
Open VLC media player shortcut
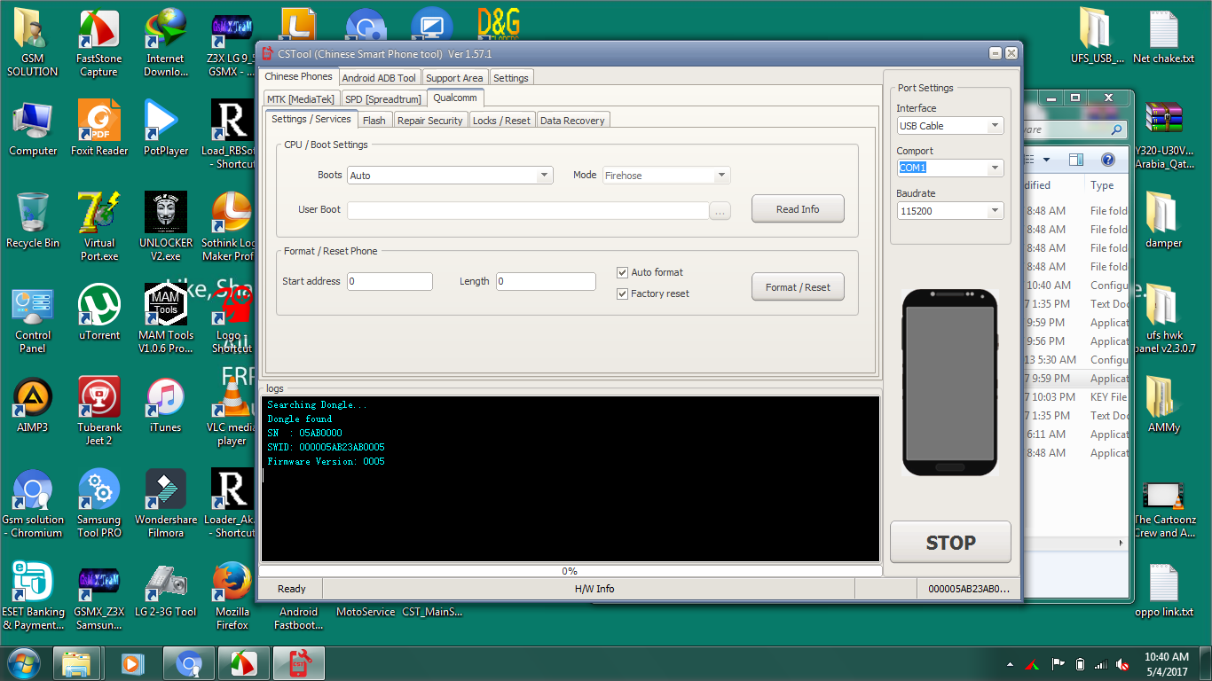232,411
